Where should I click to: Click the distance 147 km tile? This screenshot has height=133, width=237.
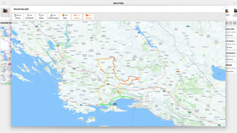[17, 17]
